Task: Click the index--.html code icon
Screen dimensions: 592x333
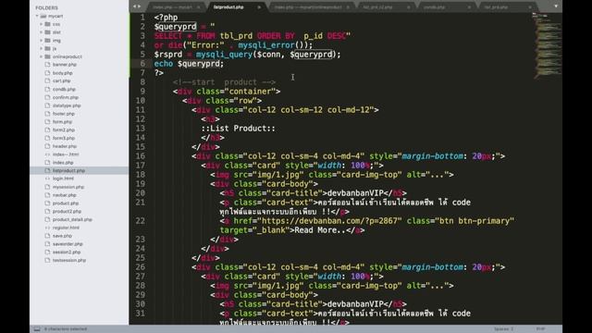Action: point(47,154)
